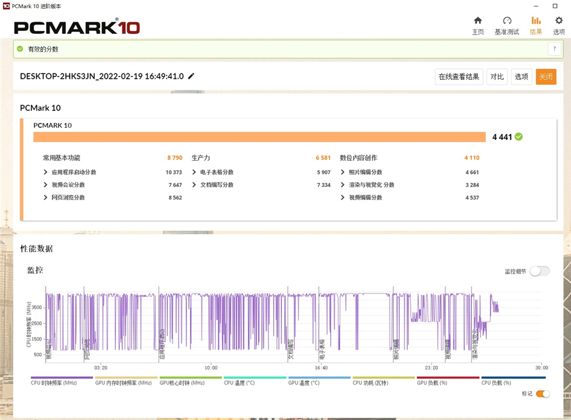Image resolution: width=571 pixels, height=420 pixels.
Task: Expand 应用程序启动分数 row
Action: coord(46,173)
